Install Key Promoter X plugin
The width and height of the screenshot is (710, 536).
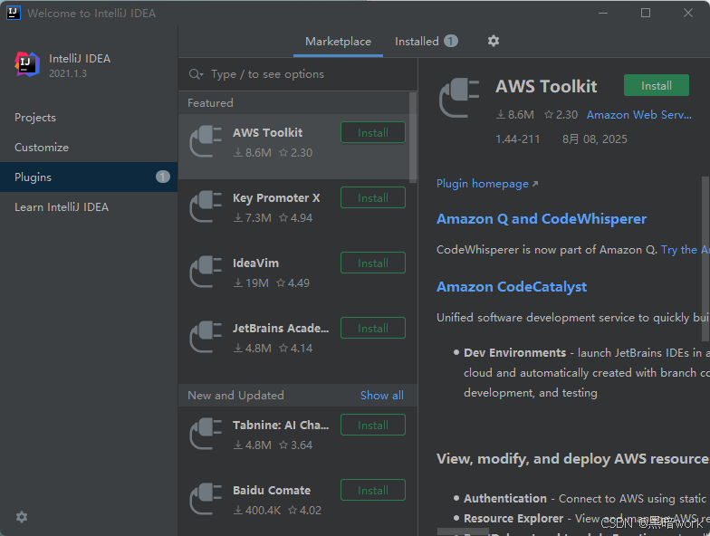(x=373, y=197)
